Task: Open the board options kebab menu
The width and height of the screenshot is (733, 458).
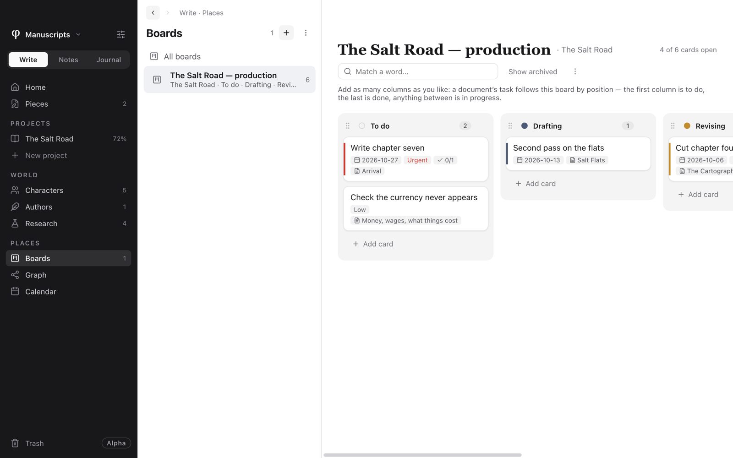Action: (x=575, y=71)
